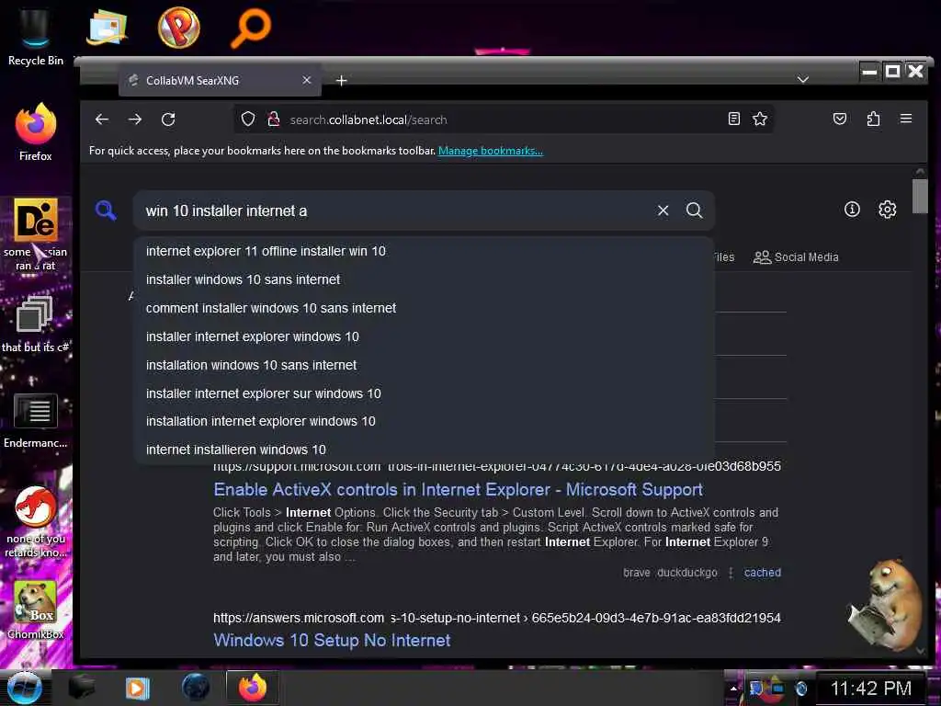The image size is (941, 706).
Task: Open the 'that but its c#' desktop icon
Action: (x=36, y=324)
